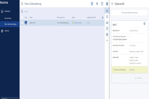This screenshot has width=149, height=99.
Task: Click the Maandag tot vrijdag om 23:00 schedule
Action: [x=136, y=52]
